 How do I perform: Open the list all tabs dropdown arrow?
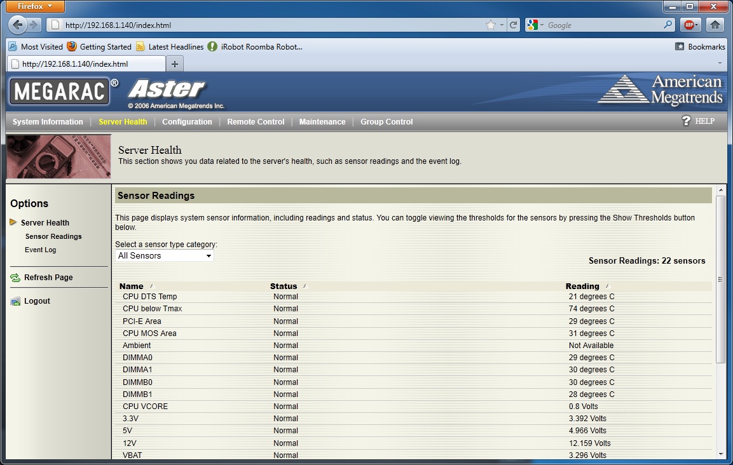(x=720, y=64)
